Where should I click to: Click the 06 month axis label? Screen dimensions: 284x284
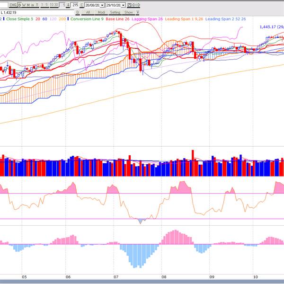coord(68,277)
